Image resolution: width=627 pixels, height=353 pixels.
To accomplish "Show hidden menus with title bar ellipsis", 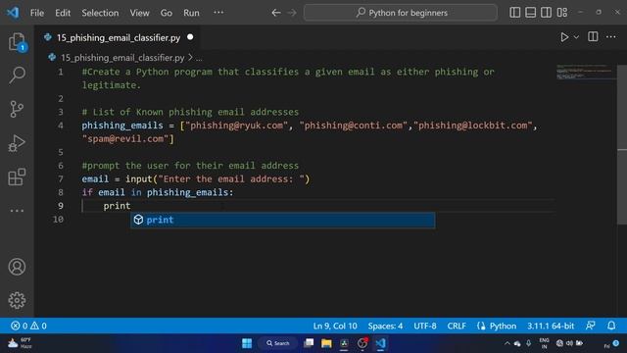I will [218, 13].
